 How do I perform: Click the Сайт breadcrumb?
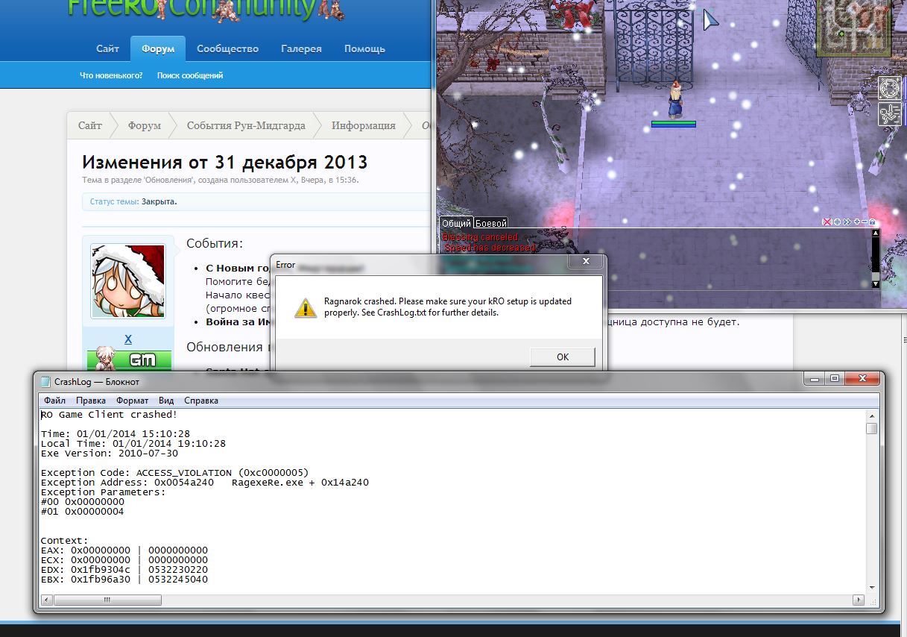pos(90,125)
